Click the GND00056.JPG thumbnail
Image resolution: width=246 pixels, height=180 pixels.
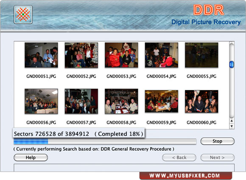41,101
